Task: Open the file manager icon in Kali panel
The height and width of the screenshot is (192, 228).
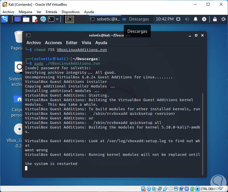Action: tap(26, 19)
